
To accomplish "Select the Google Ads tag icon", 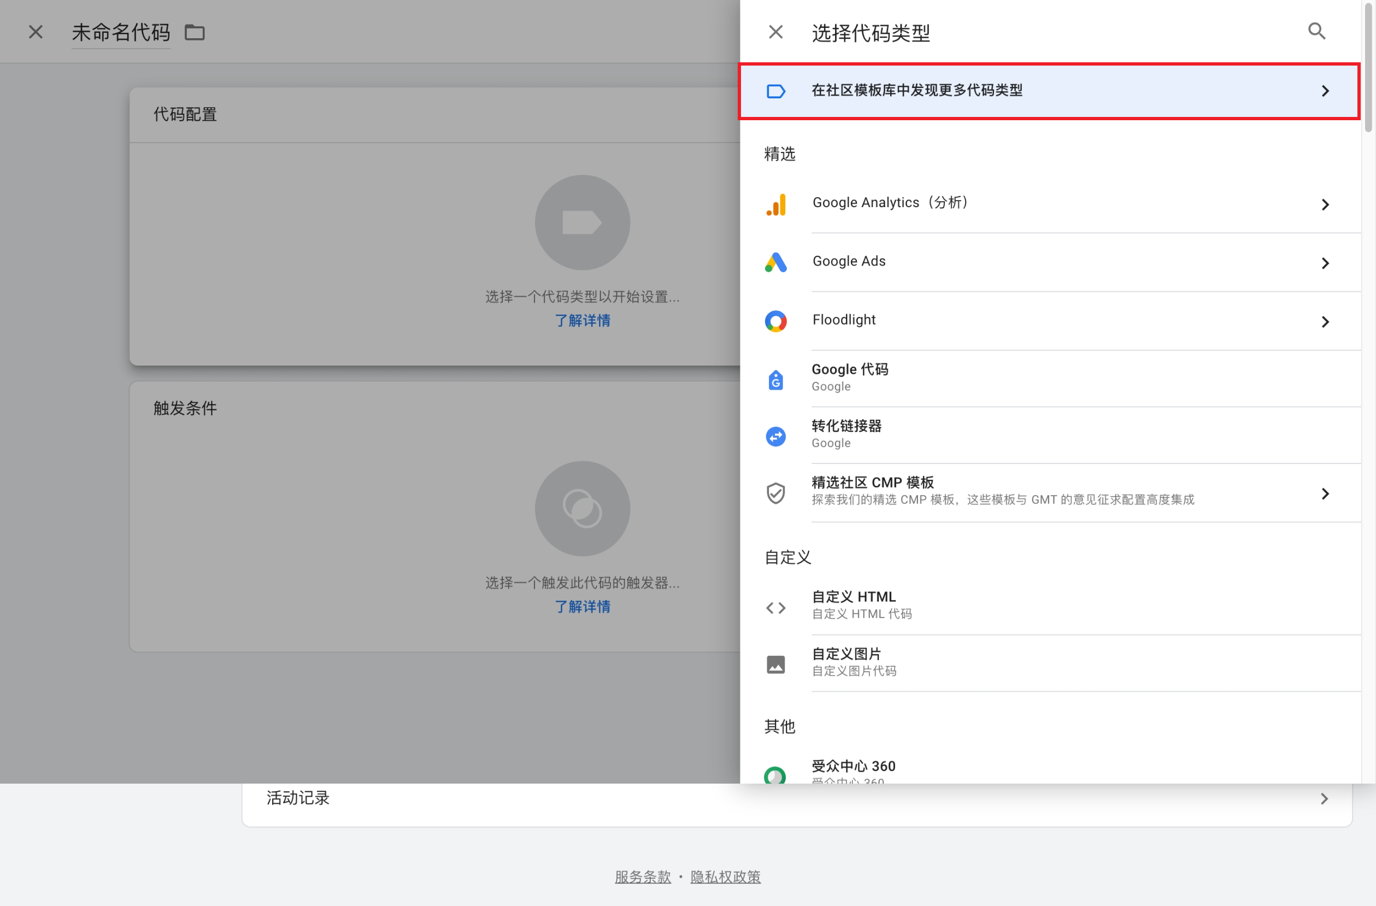I will tap(775, 262).
